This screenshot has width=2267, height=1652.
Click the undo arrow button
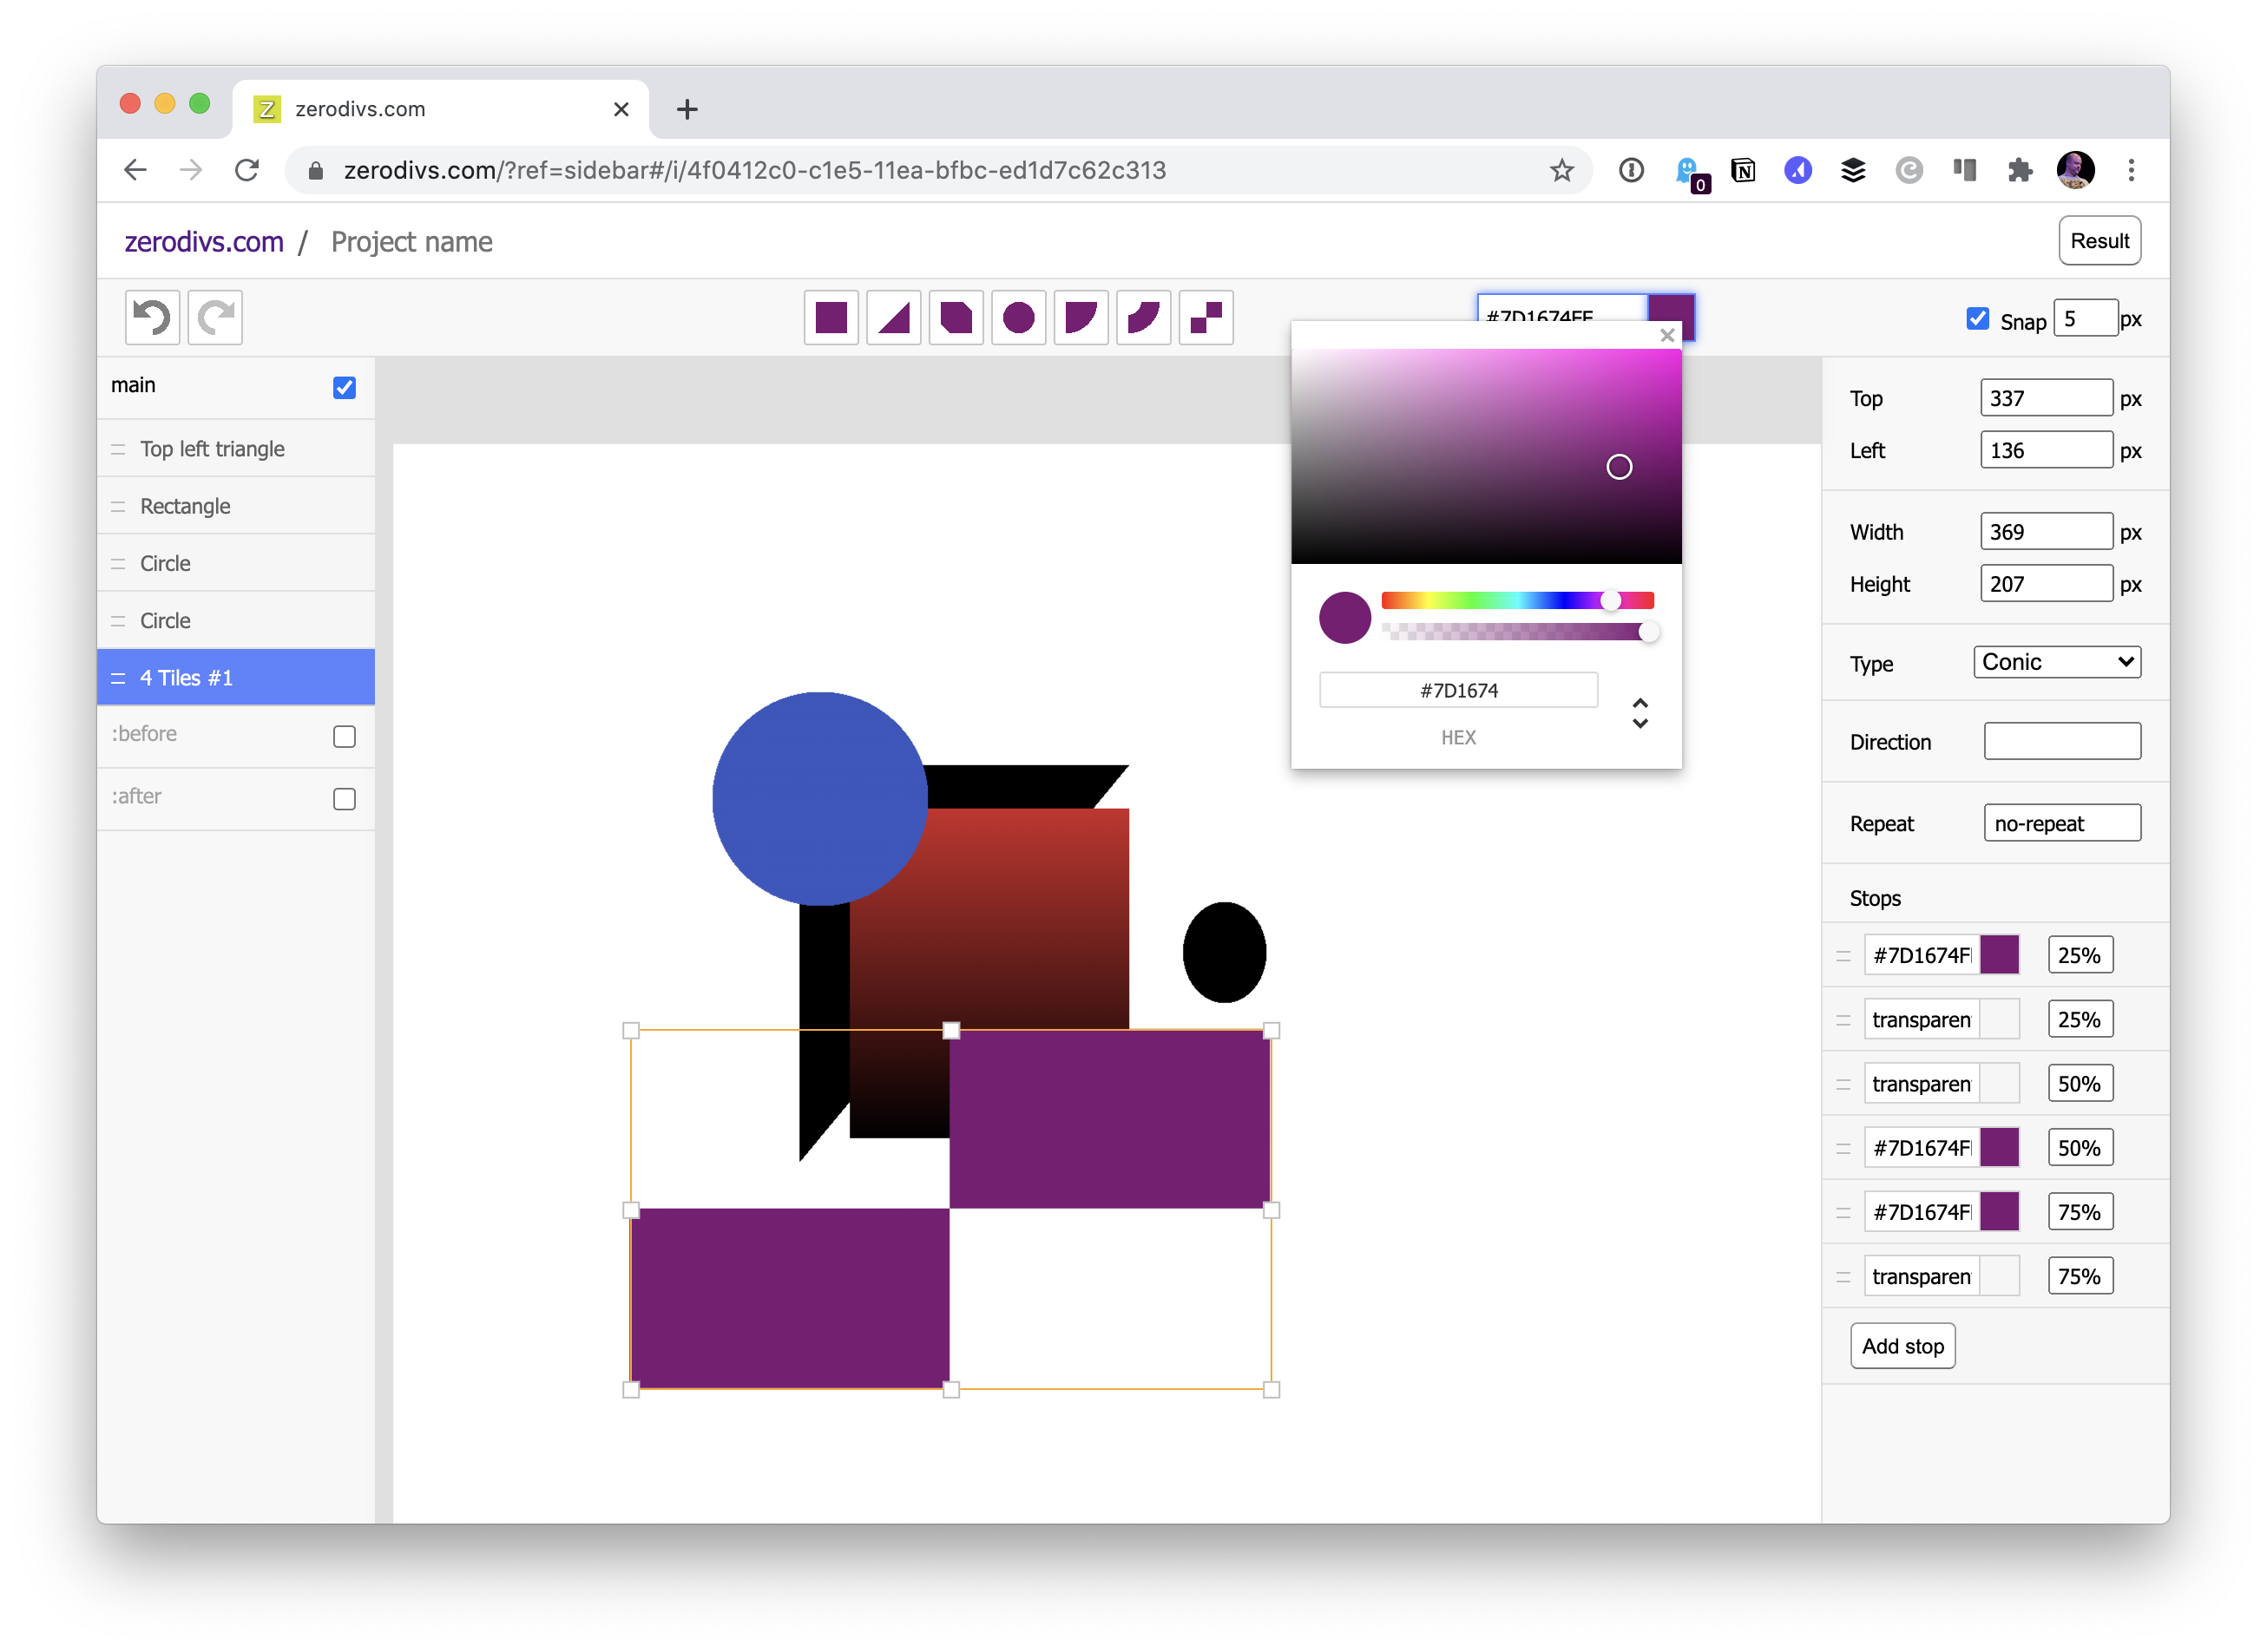(152, 318)
